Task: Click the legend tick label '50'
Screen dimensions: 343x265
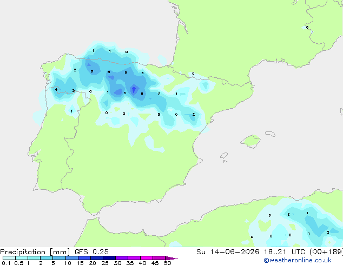Action: [x=167, y=263]
